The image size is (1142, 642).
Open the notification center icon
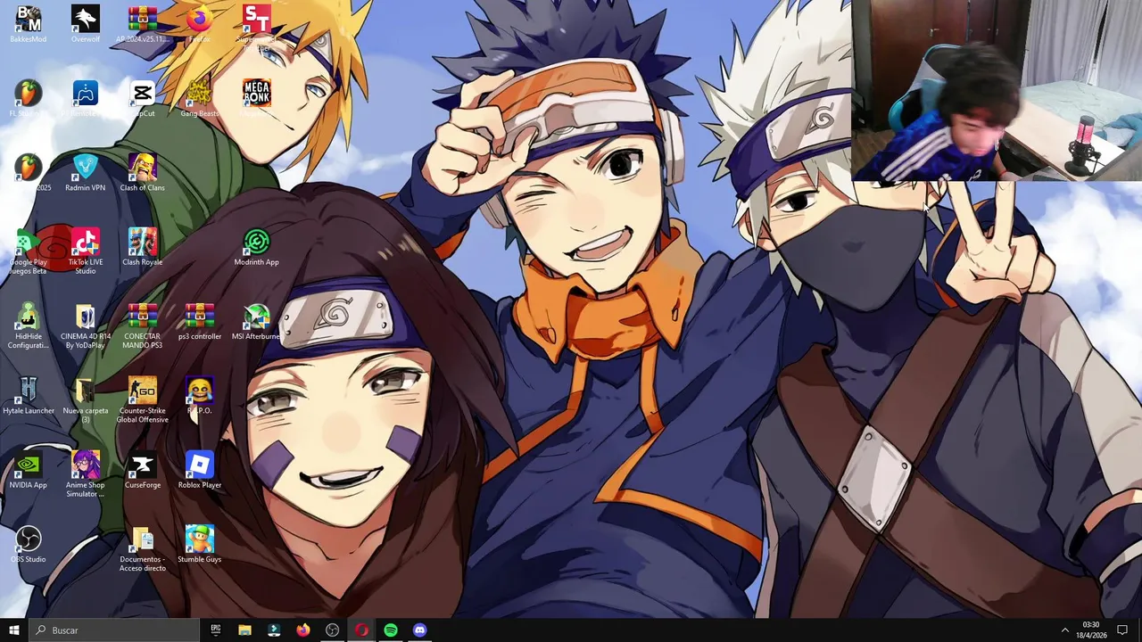(x=1123, y=630)
